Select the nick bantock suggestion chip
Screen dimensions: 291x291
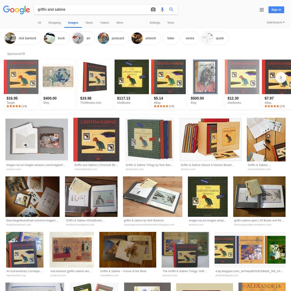pos(22,38)
